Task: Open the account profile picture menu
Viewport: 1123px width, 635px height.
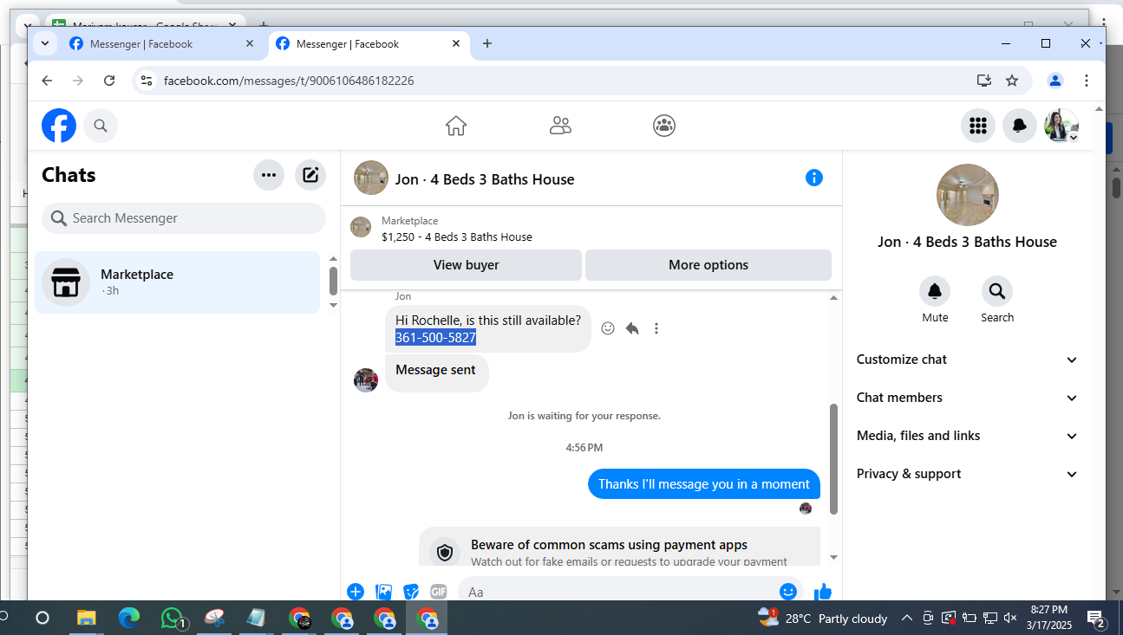Action: tap(1061, 126)
